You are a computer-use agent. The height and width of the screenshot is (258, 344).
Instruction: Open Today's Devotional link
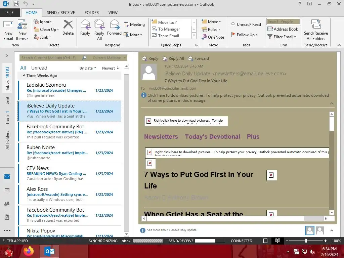click(212, 136)
